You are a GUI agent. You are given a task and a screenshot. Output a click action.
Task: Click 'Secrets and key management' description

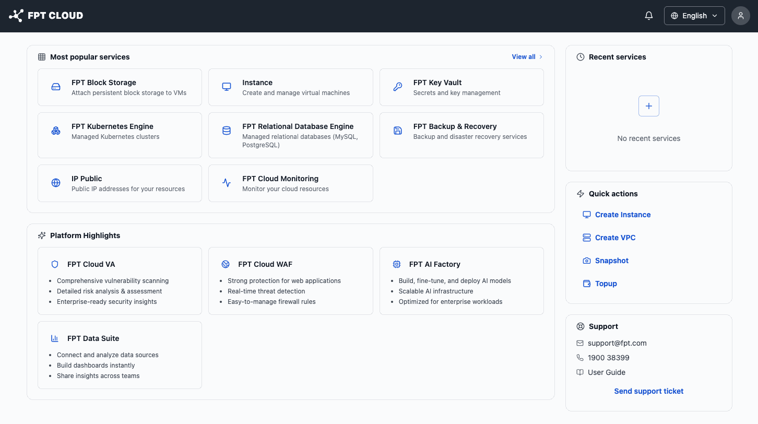[457, 93]
